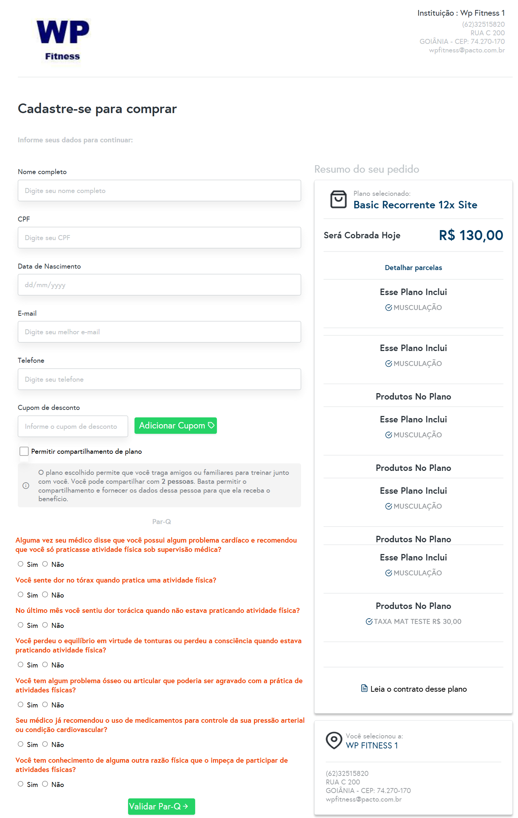
Task: Select Sim for the cardiac problem question
Action: 21,564
